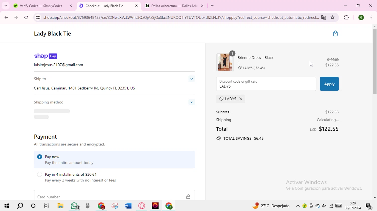Screen dimensions: 377x211
Task: Bookmark this page with the star
Action: 333,18
